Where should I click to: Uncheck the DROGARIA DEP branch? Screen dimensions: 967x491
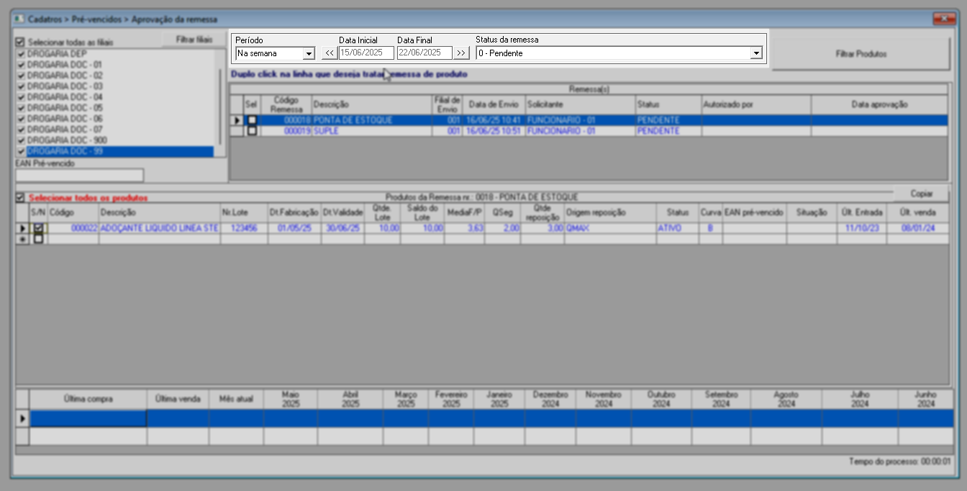click(x=21, y=54)
